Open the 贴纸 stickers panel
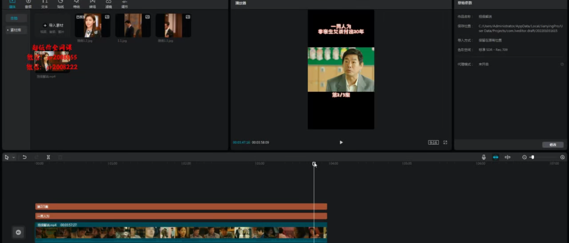569x243 pixels. (x=60, y=4)
